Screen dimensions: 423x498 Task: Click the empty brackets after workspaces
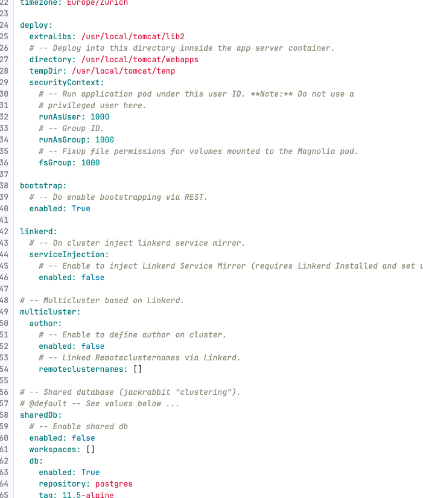coord(91,450)
